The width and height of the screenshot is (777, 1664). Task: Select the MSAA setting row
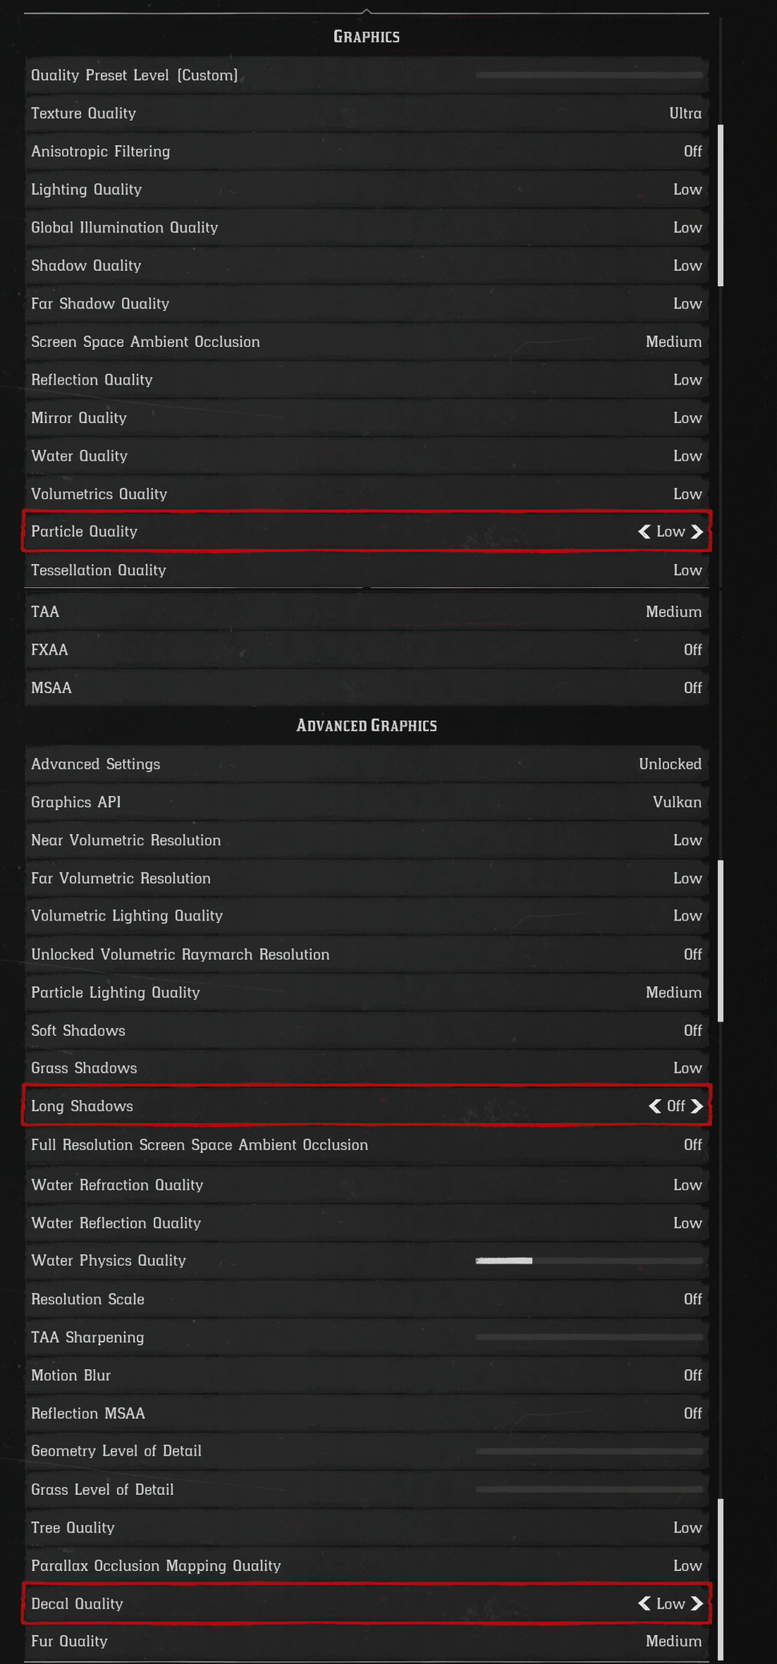point(366,688)
